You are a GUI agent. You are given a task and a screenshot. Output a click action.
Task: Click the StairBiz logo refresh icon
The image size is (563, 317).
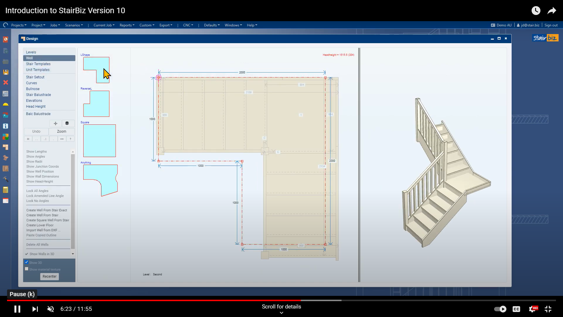5,25
